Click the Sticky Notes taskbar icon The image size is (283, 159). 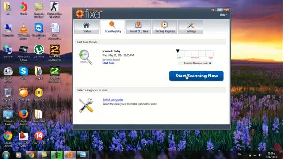point(44,155)
